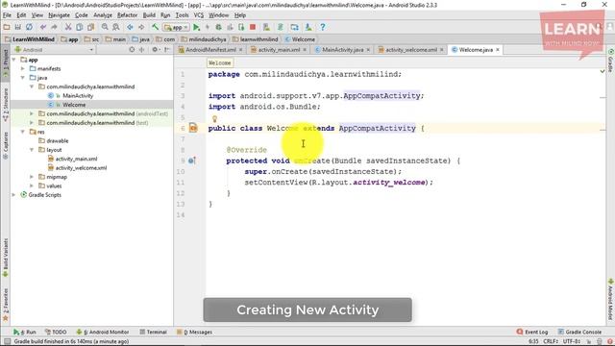615x346 pixels.
Task: Toggle the Favorites side tab
Action: (x=6, y=305)
